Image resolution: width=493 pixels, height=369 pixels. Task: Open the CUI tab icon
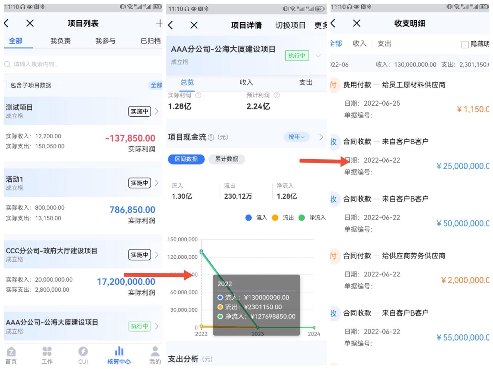[83, 351]
